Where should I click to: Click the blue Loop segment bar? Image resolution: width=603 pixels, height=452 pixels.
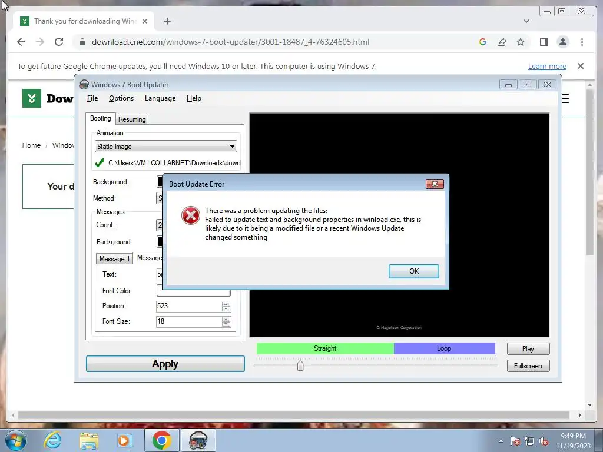(444, 348)
